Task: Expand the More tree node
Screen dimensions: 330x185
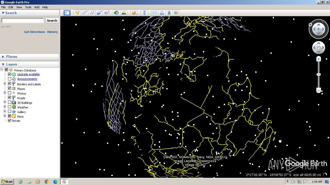Action: pyautogui.click(x=5, y=116)
